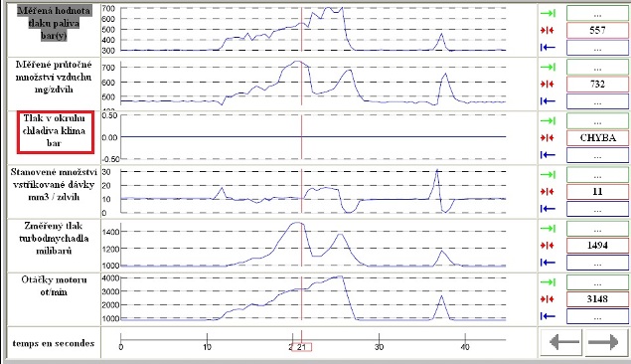Select the 'Měřená hodnota tlaku paliva' parameter label
The height and width of the screenshot is (364, 631).
[54, 23]
